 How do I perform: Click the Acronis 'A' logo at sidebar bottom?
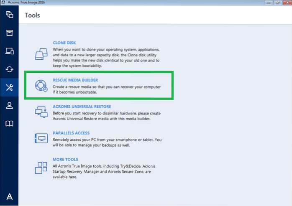pyautogui.click(x=9, y=197)
